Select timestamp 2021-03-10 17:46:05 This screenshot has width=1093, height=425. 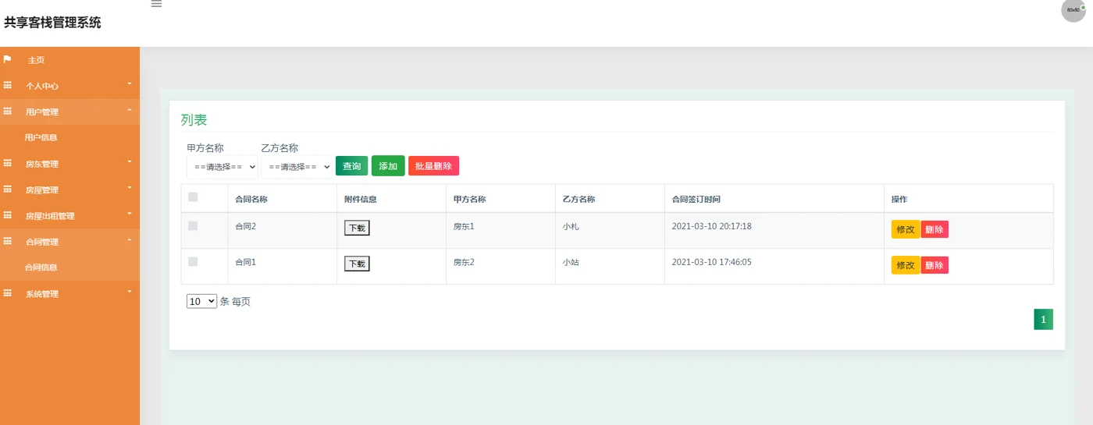point(712,262)
